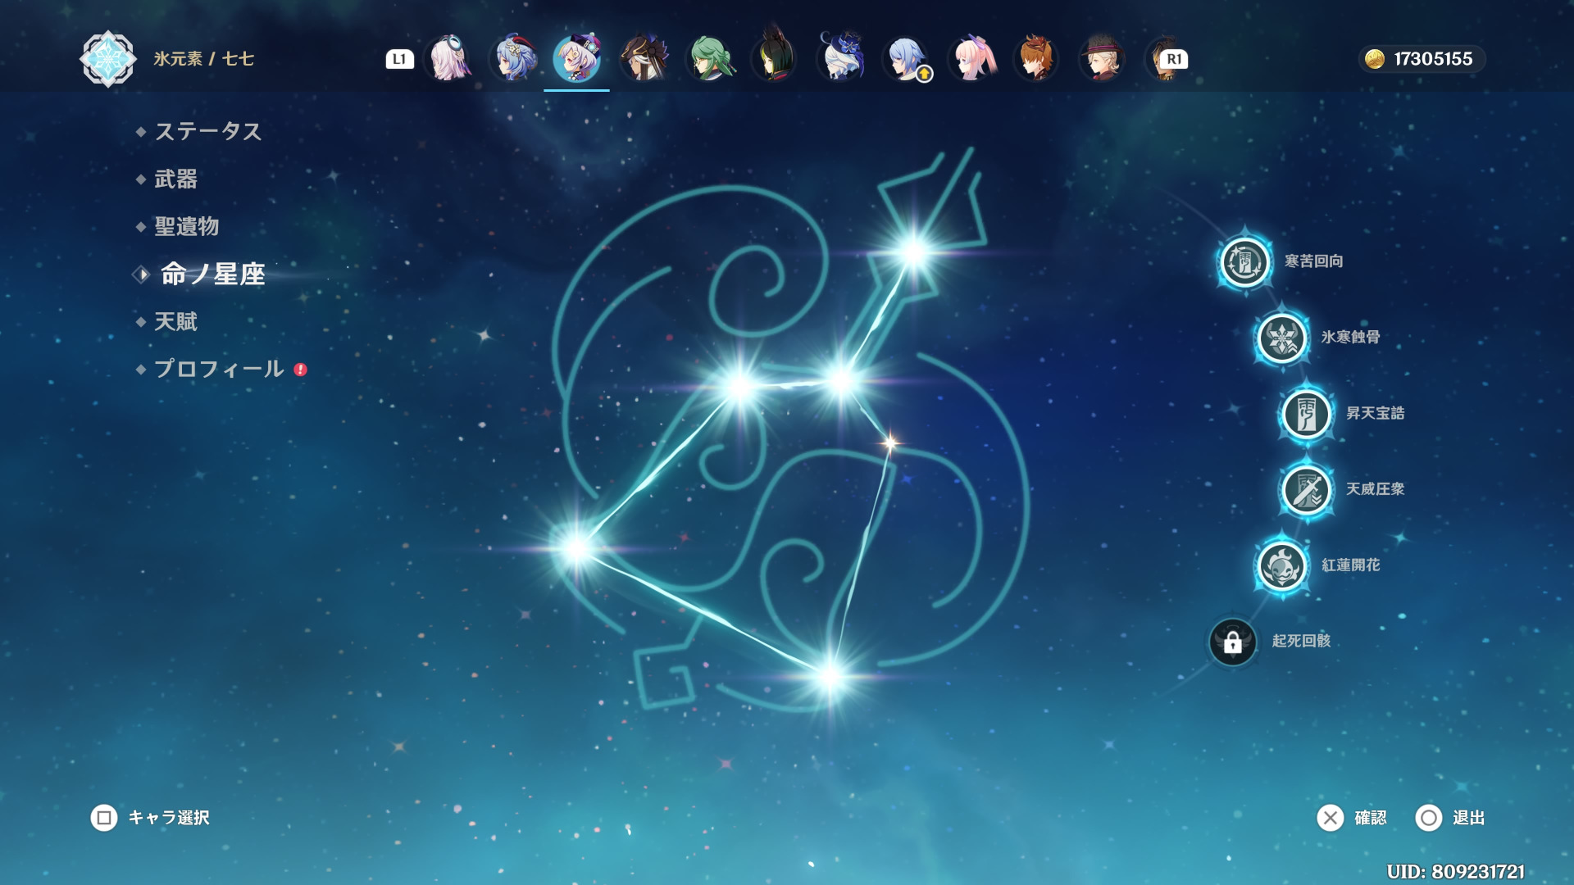Switch to the 天賦 section
The width and height of the screenshot is (1574, 885).
click(x=176, y=321)
